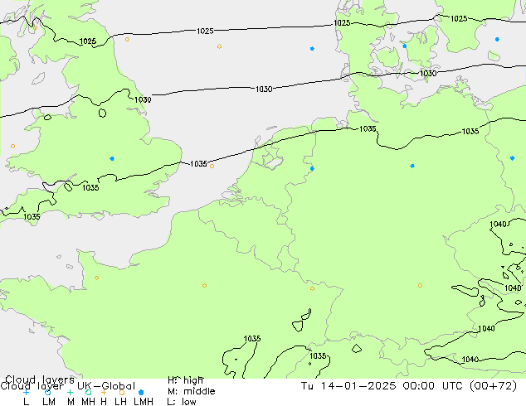This screenshot has height=406, width=526.
Task: Click the 'Cloud layers' legend title
Action: tap(40, 379)
